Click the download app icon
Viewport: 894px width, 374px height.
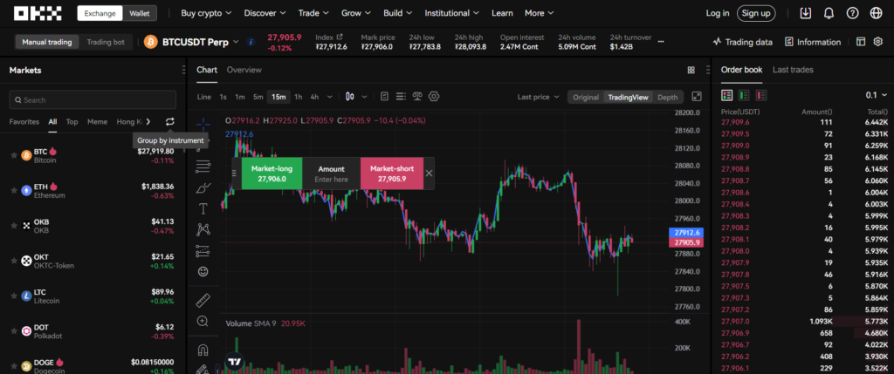(806, 13)
